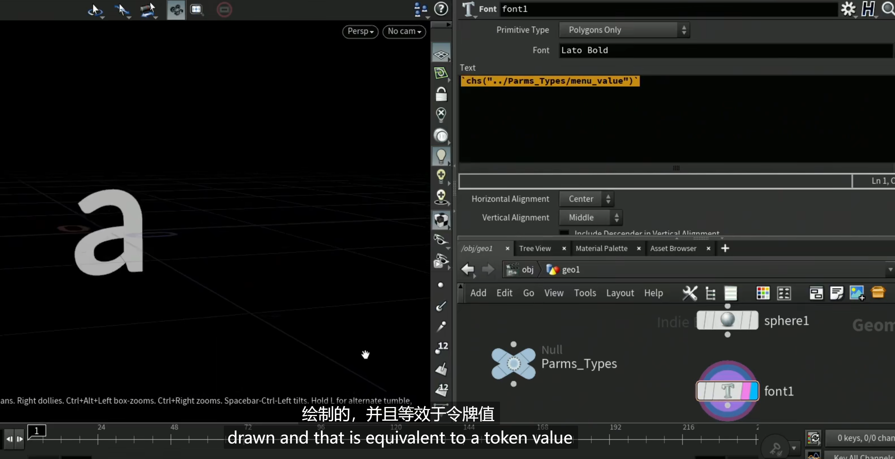
Task: Click the parameter spreadsheet list icon in network toolbar
Action: tap(731, 293)
